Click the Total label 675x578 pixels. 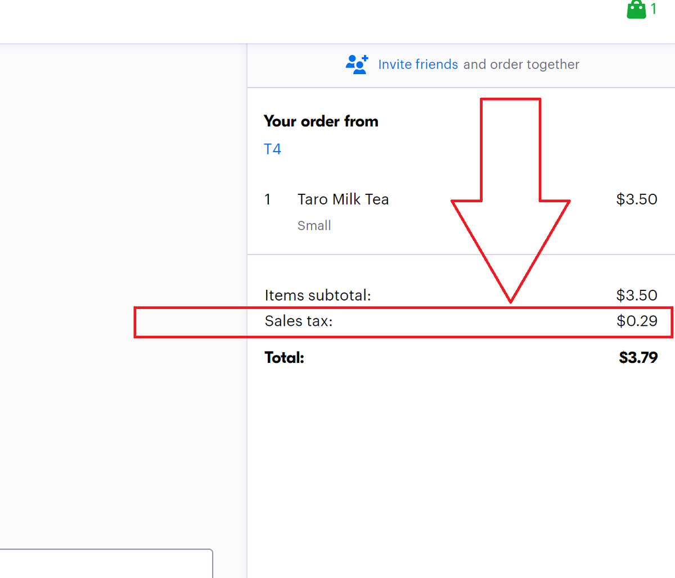[284, 358]
